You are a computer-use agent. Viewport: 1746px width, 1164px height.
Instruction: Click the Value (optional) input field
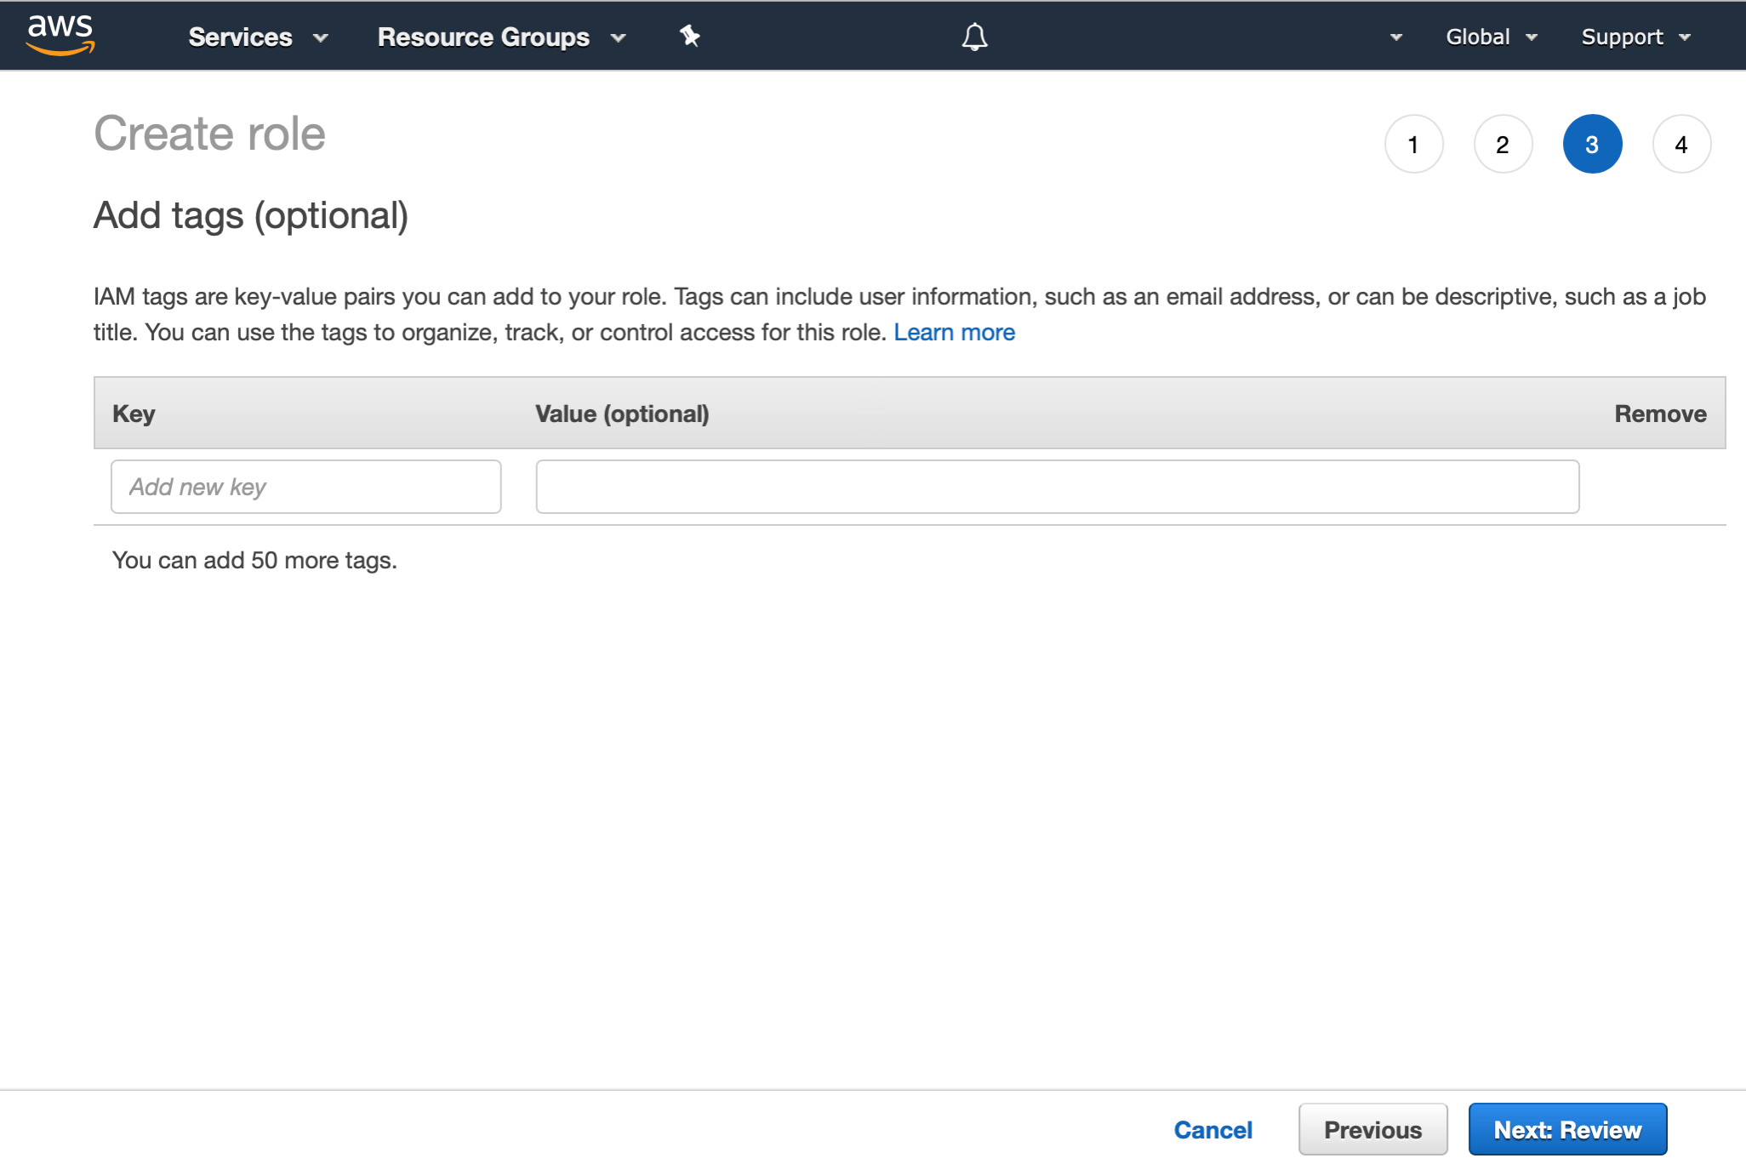tap(1057, 486)
